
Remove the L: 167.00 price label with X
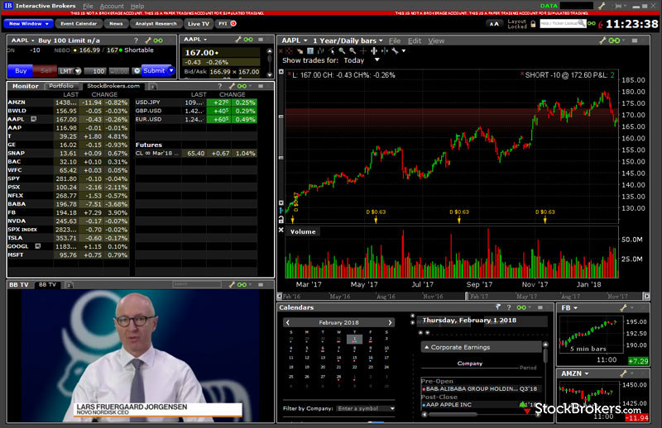pyautogui.click(x=289, y=74)
